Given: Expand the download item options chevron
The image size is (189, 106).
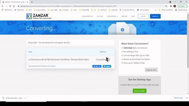Looking at the screenshot, I should coord(25,98).
